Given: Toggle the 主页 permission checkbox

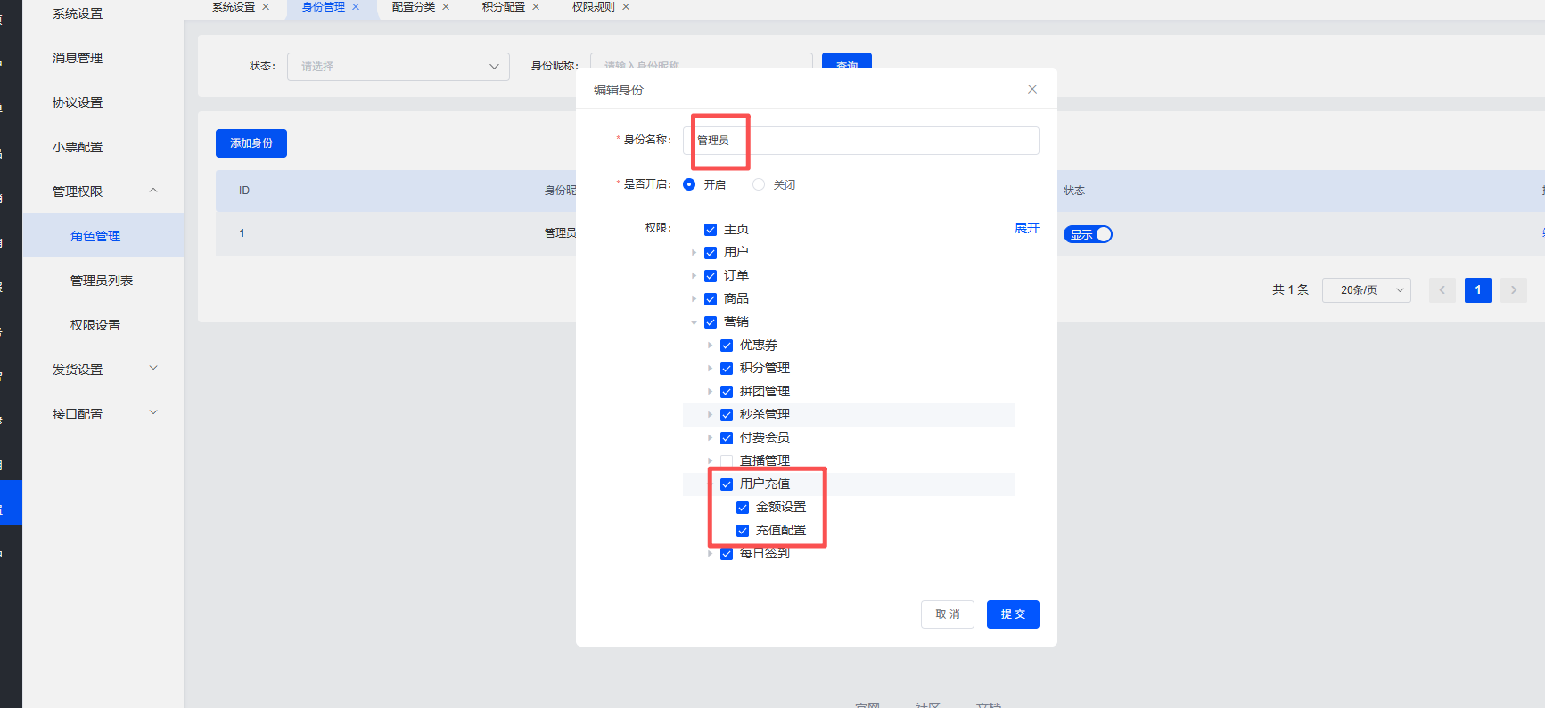Looking at the screenshot, I should click(x=711, y=230).
